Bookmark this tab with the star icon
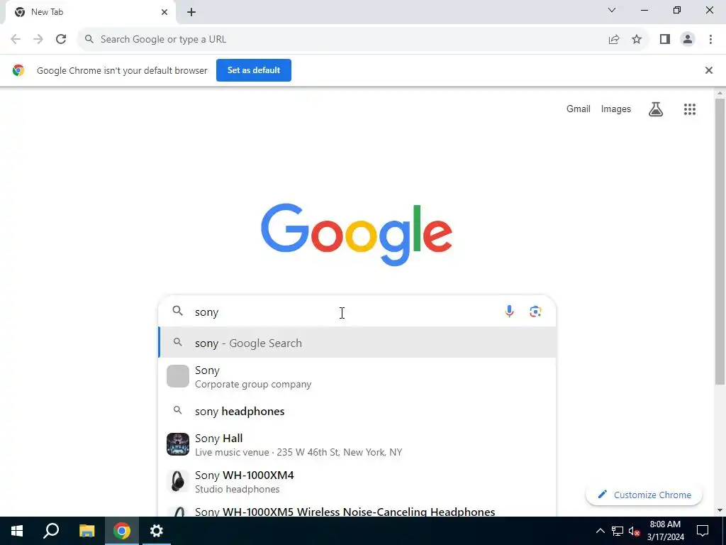The image size is (726, 545). (x=637, y=40)
